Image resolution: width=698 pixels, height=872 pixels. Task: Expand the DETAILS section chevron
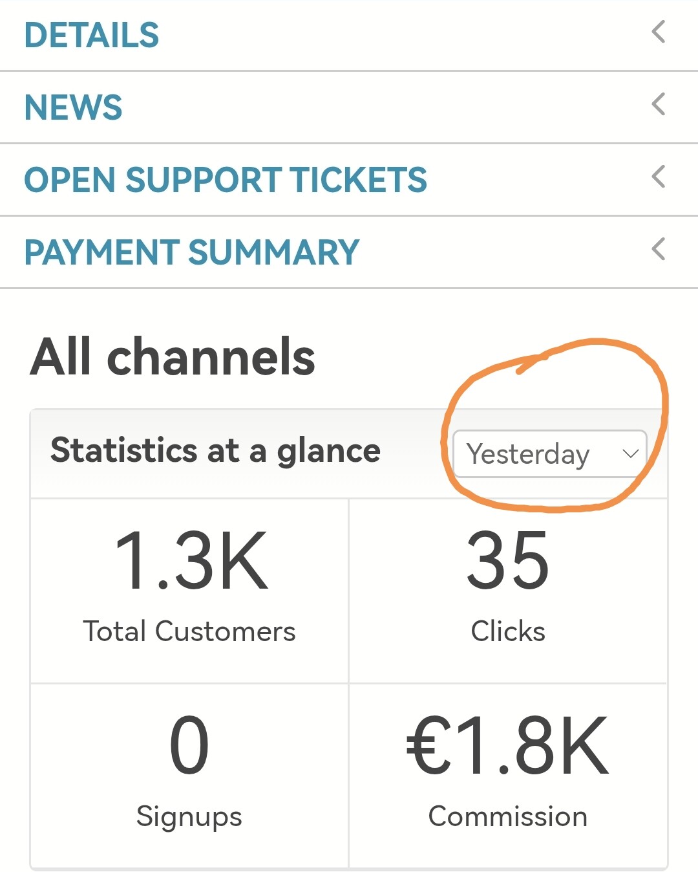[x=659, y=32]
